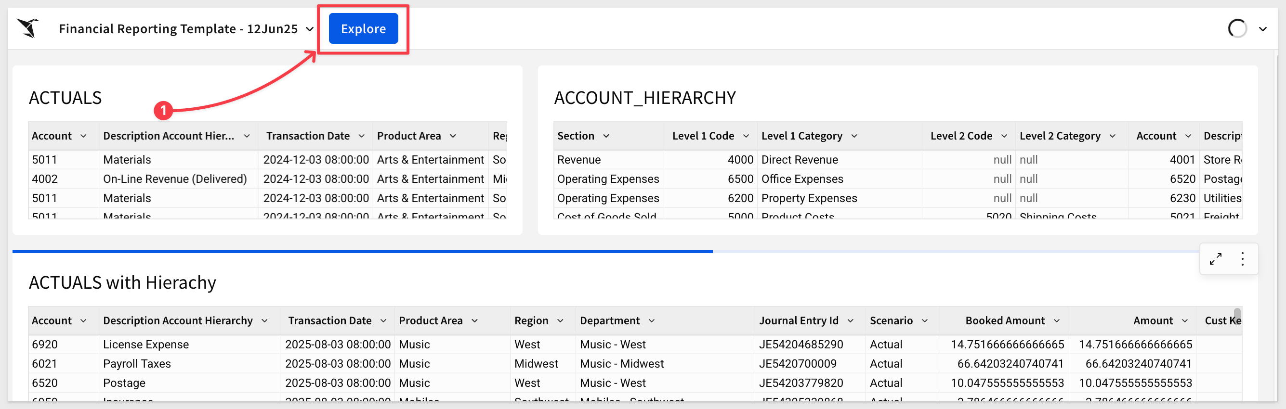Open Scenario column dropdown arrow
The width and height of the screenshot is (1286, 409).
tap(925, 321)
